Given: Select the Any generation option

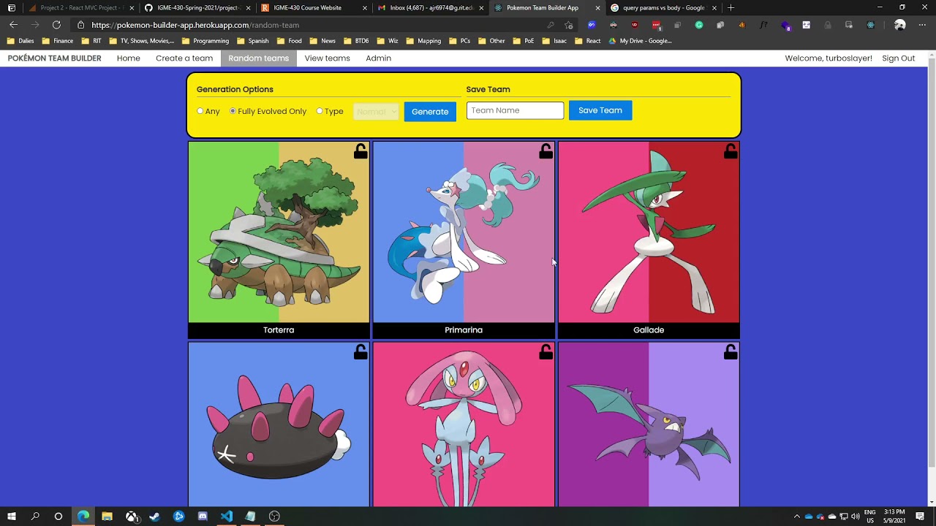Looking at the screenshot, I should click(x=200, y=111).
